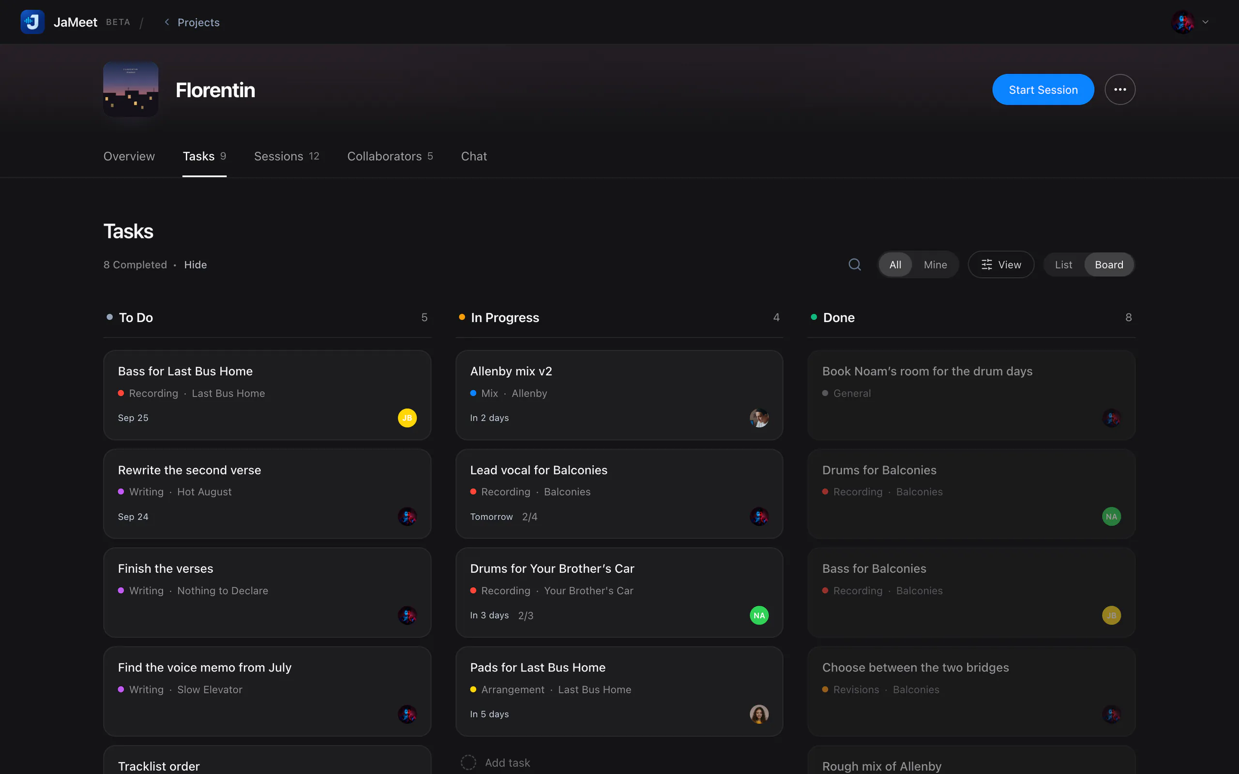Viewport: 1239px width, 774px height.
Task: Open the Projects breadcrumb link
Action: pyautogui.click(x=198, y=23)
